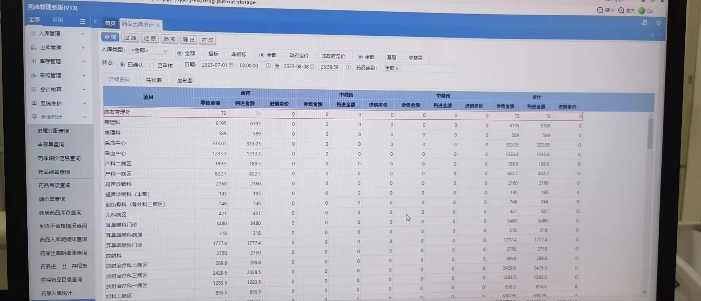Expand 库存管理 using its chevron
The image size is (701, 301).
83,62
